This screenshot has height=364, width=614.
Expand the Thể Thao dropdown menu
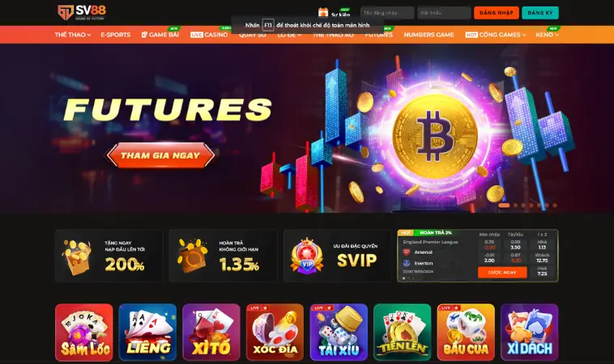[x=73, y=35]
